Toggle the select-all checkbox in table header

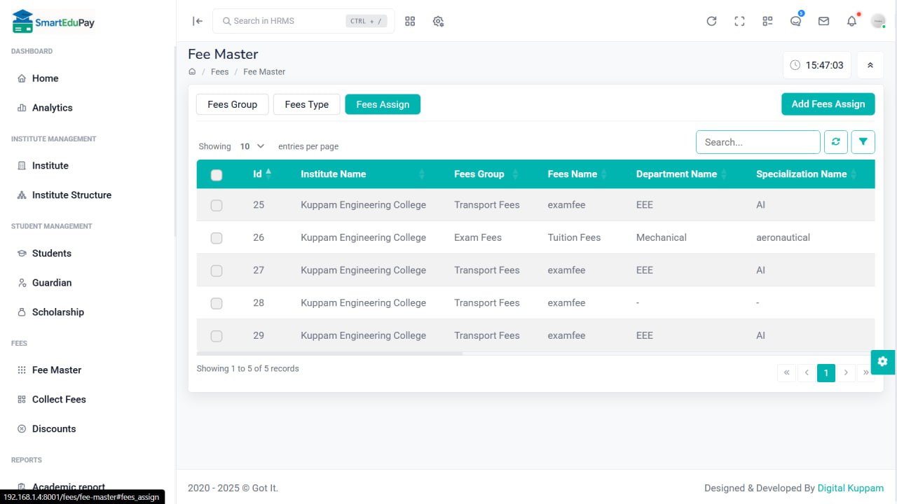tap(217, 175)
